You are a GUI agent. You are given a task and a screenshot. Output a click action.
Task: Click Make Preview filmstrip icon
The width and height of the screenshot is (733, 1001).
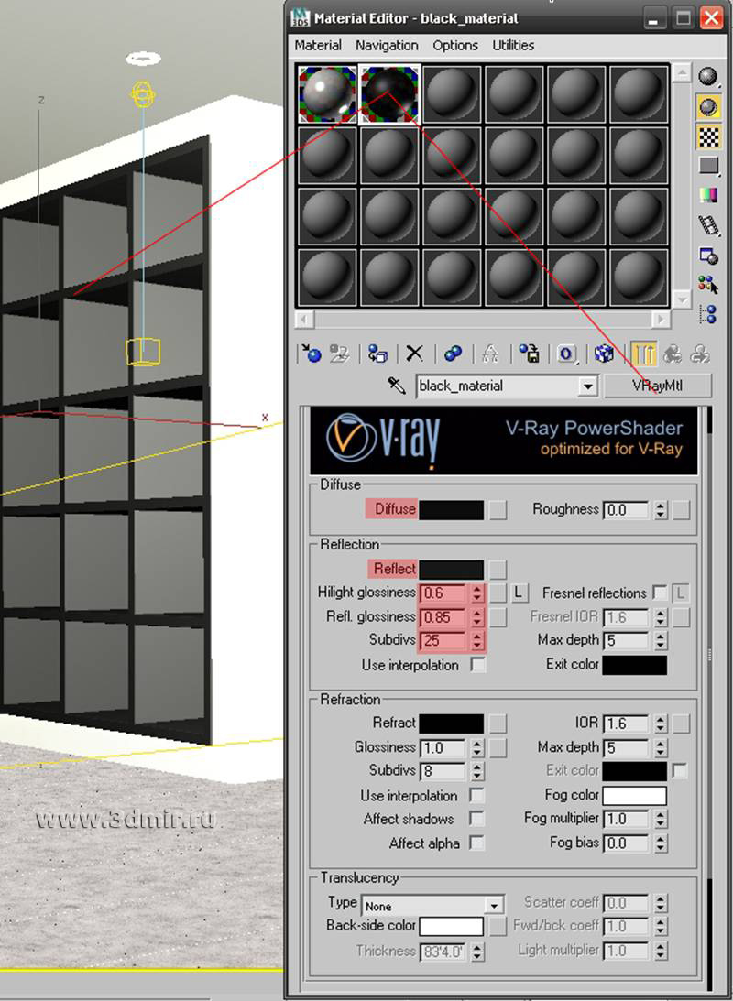click(x=708, y=225)
